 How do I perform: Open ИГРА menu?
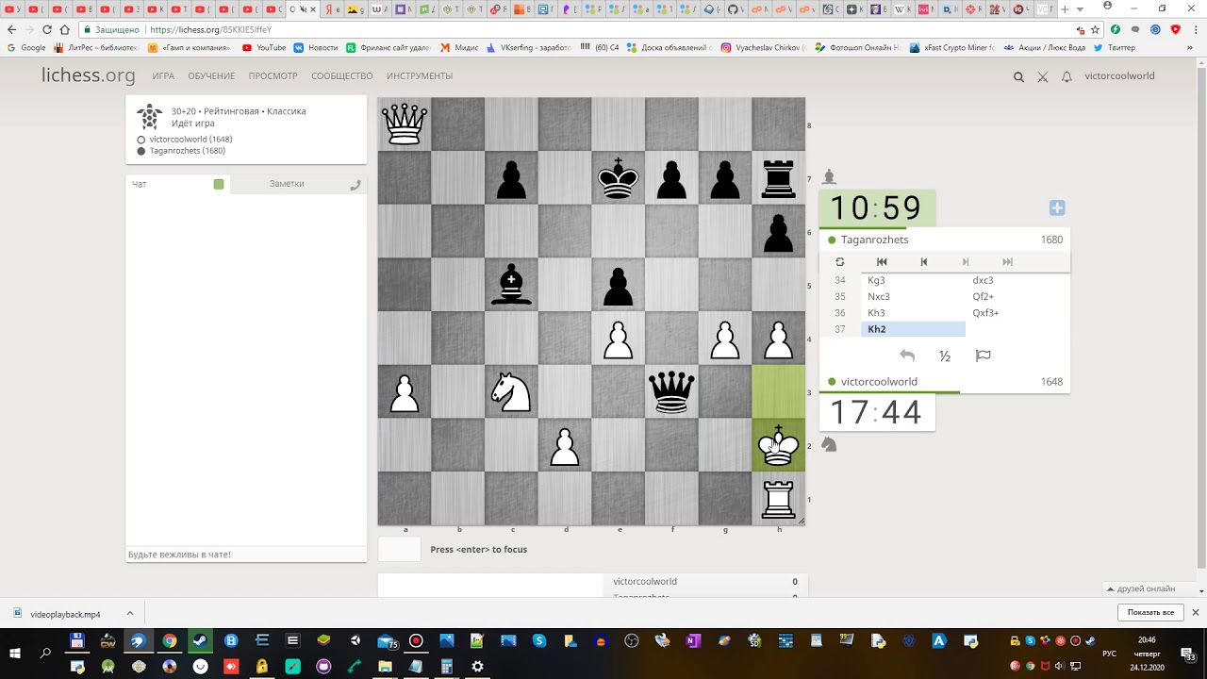tap(163, 76)
